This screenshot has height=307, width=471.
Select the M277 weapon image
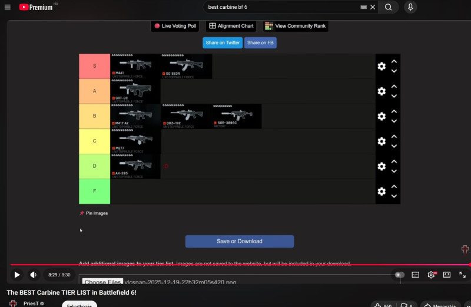pos(135,141)
